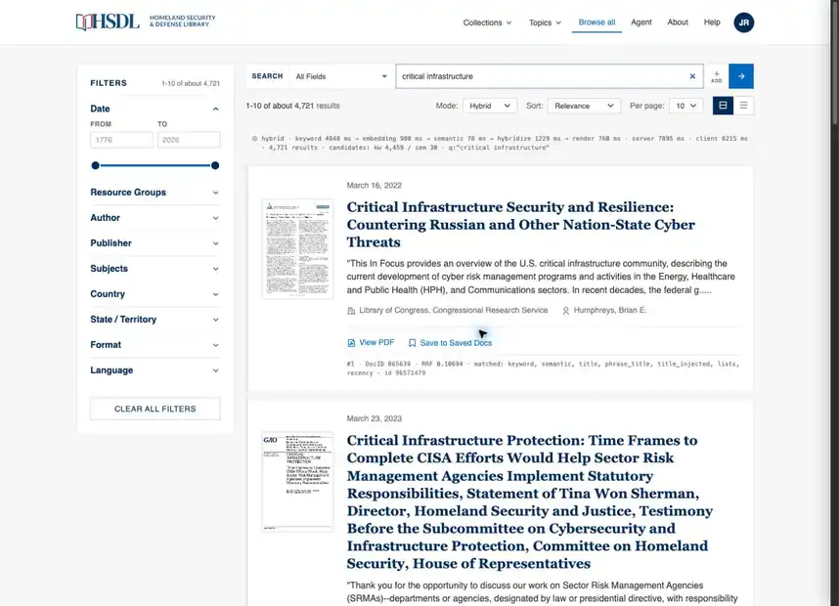Click the View PDF document icon
This screenshot has width=839, height=606.
pyautogui.click(x=351, y=343)
